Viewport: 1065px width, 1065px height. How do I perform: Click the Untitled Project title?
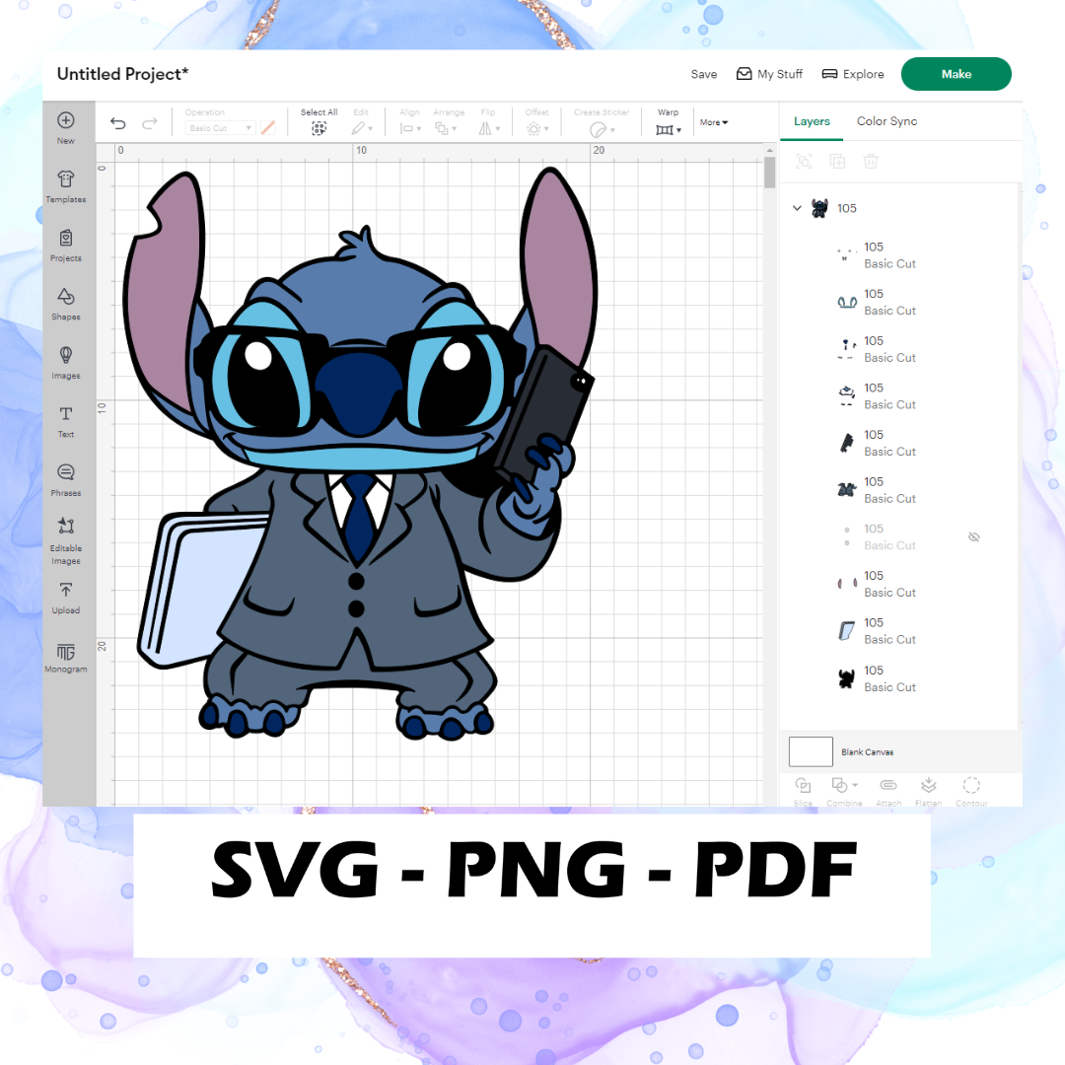pos(122,73)
